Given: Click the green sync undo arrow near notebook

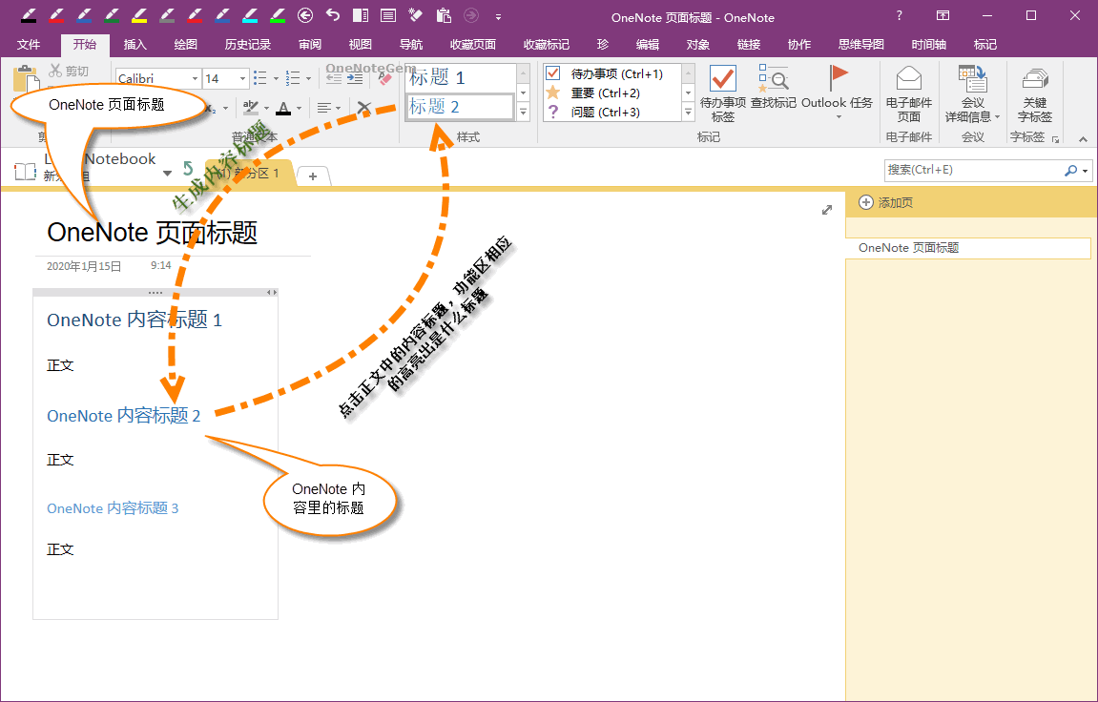Looking at the screenshot, I should tap(188, 168).
